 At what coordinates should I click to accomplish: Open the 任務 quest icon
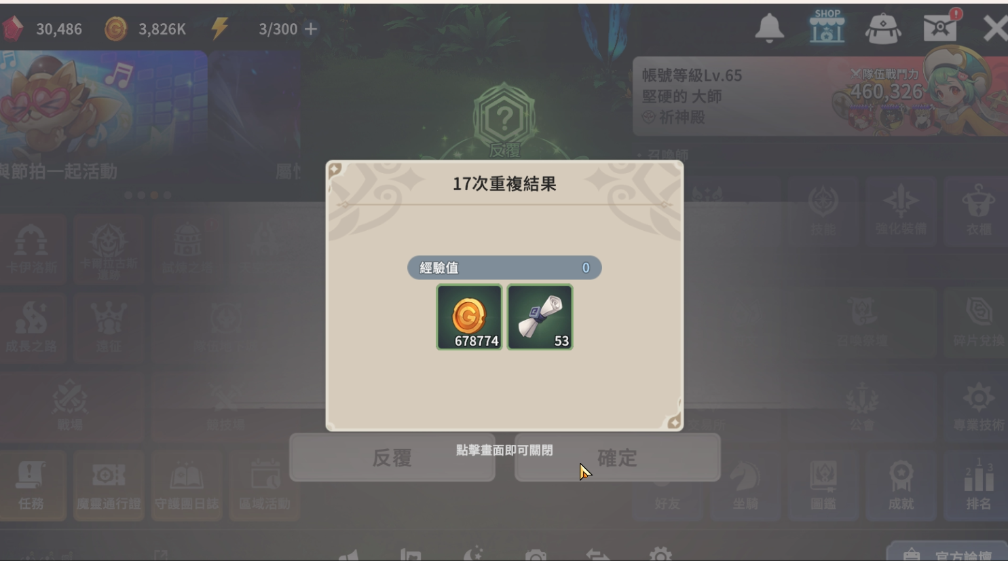[31, 485]
